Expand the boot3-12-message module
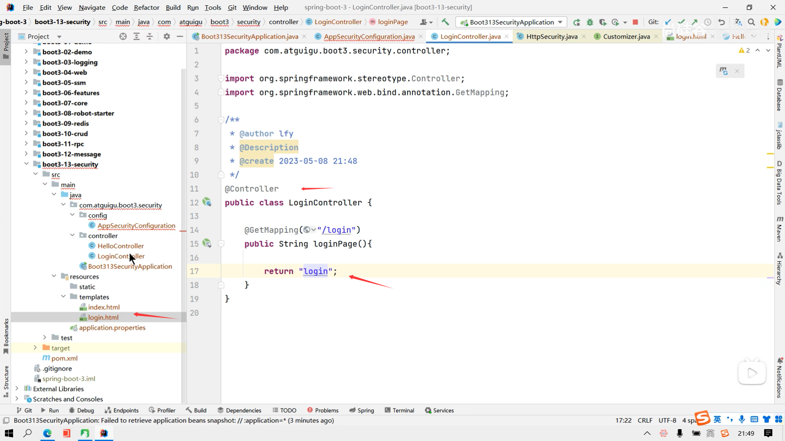This screenshot has height=441, width=785. pos(26,154)
